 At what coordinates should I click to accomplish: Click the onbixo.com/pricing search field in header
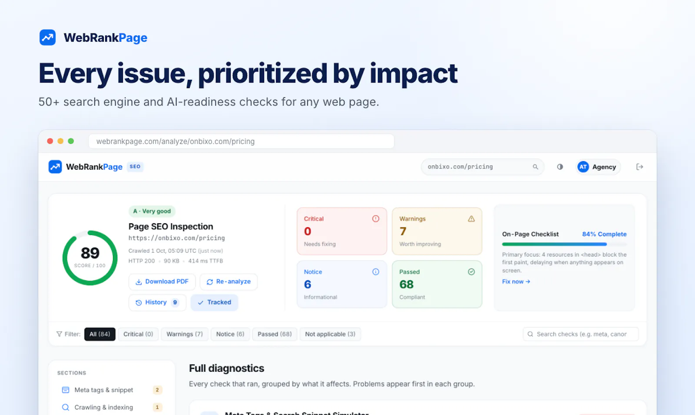point(483,167)
